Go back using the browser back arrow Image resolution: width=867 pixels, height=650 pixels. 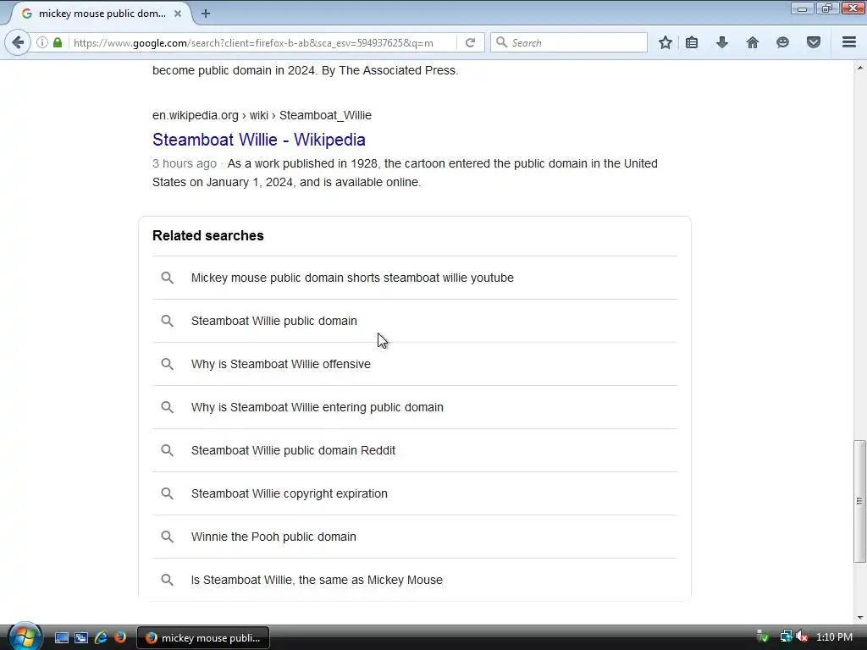(18, 42)
